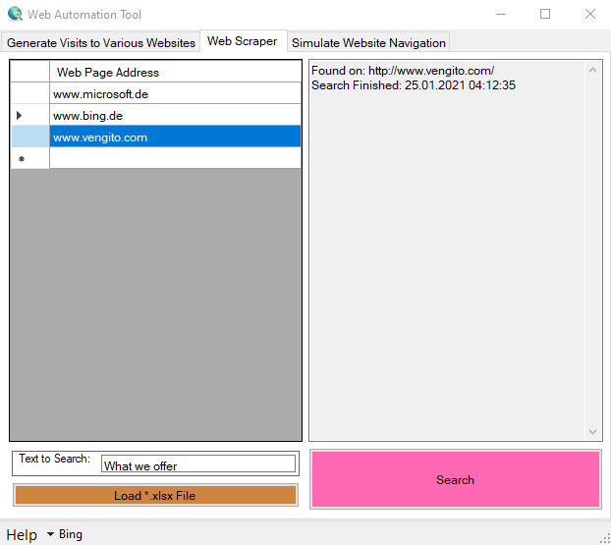
Task: Click the Text to Search input field
Action: (198, 464)
